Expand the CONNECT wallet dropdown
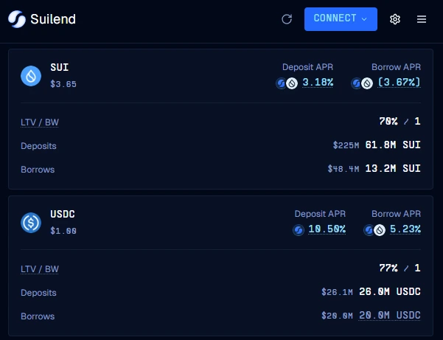The width and height of the screenshot is (443, 340). tap(341, 19)
